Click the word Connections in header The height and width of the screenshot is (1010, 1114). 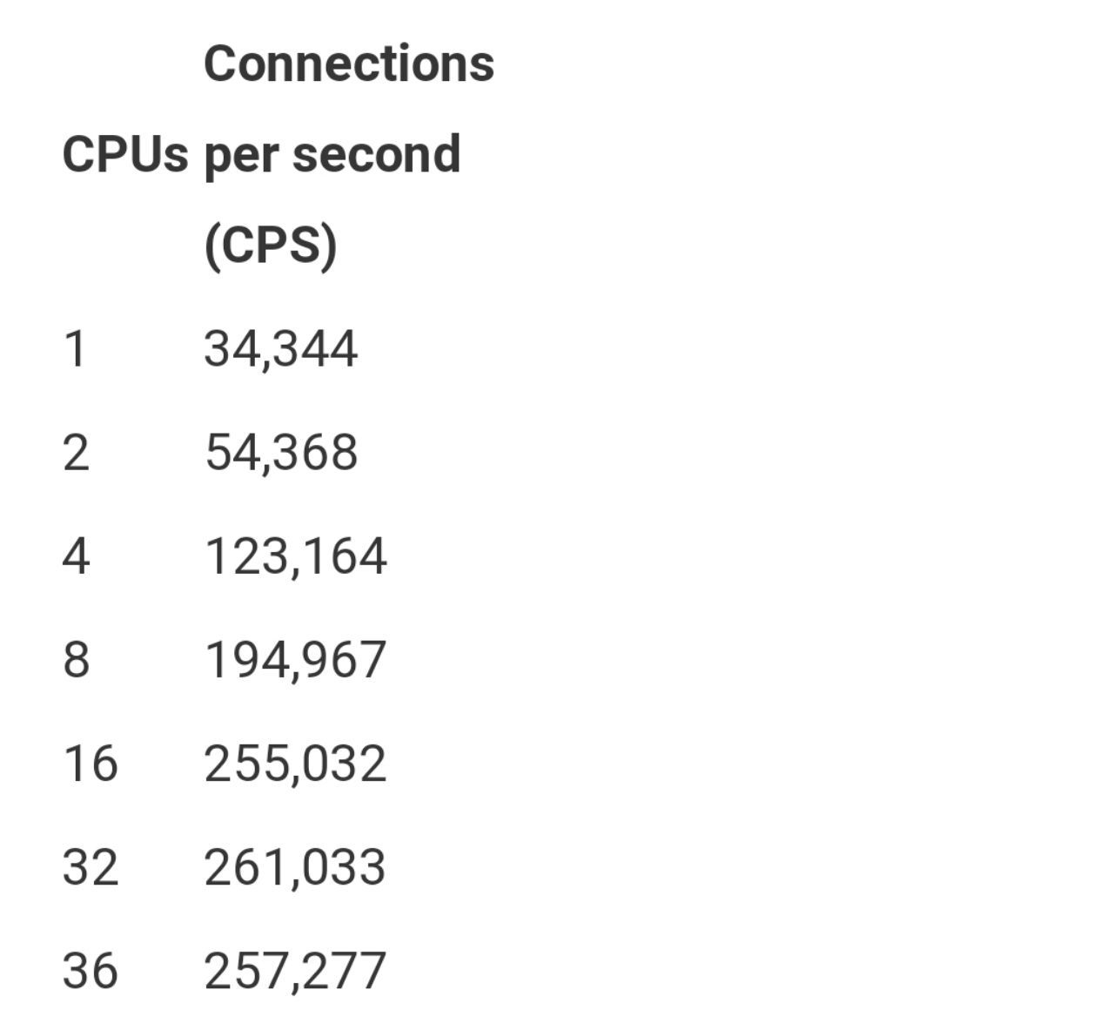349,64
